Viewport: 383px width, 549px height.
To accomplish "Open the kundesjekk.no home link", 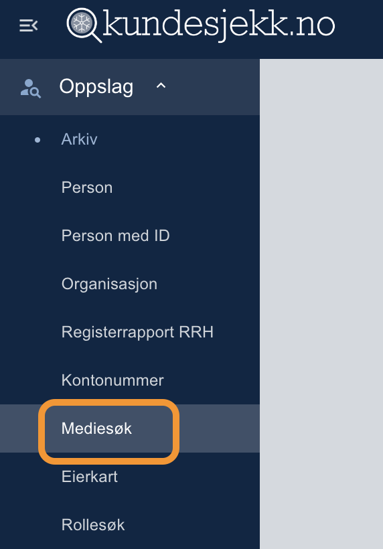I will click(x=201, y=25).
